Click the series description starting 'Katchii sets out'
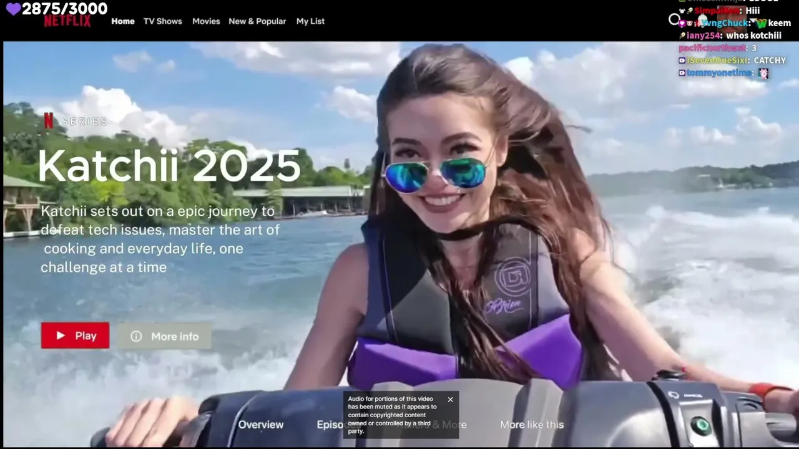 (x=160, y=239)
